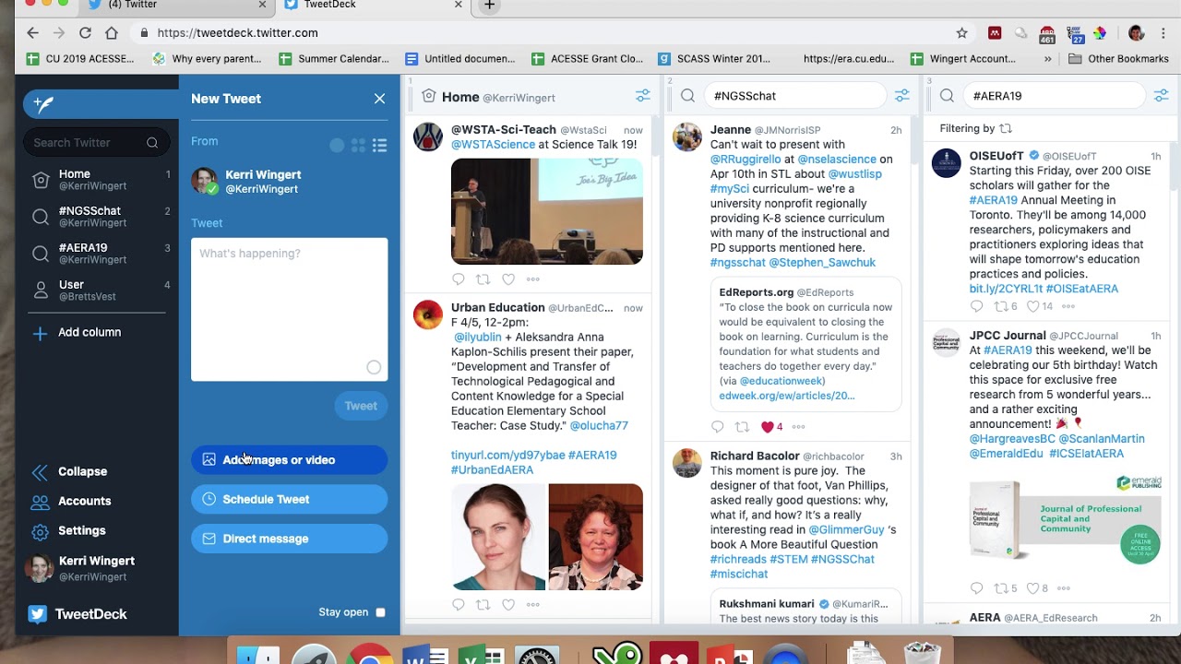Open TweetDeck Settings
1181x664 pixels.
point(69,531)
